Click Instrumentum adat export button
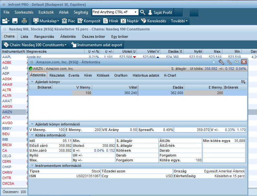257x196 pixels. (97, 45)
